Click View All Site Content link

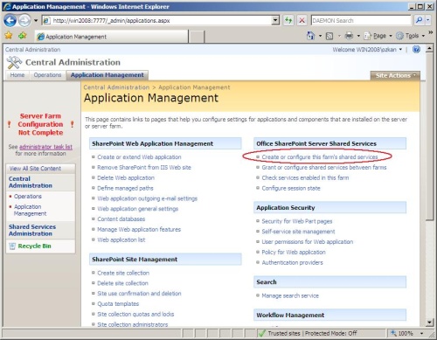coord(35,169)
